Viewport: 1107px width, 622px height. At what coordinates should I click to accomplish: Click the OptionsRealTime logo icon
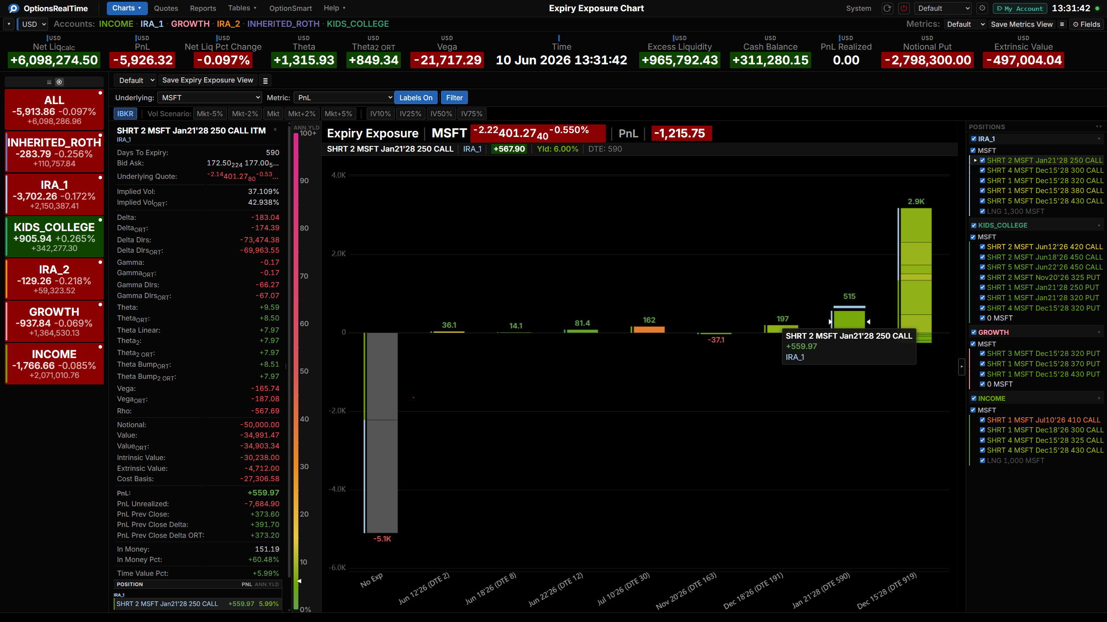pyautogui.click(x=13, y=8)
